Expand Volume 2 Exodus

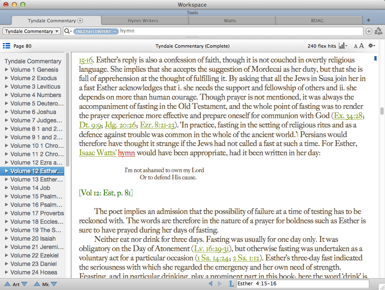(7, 78)
